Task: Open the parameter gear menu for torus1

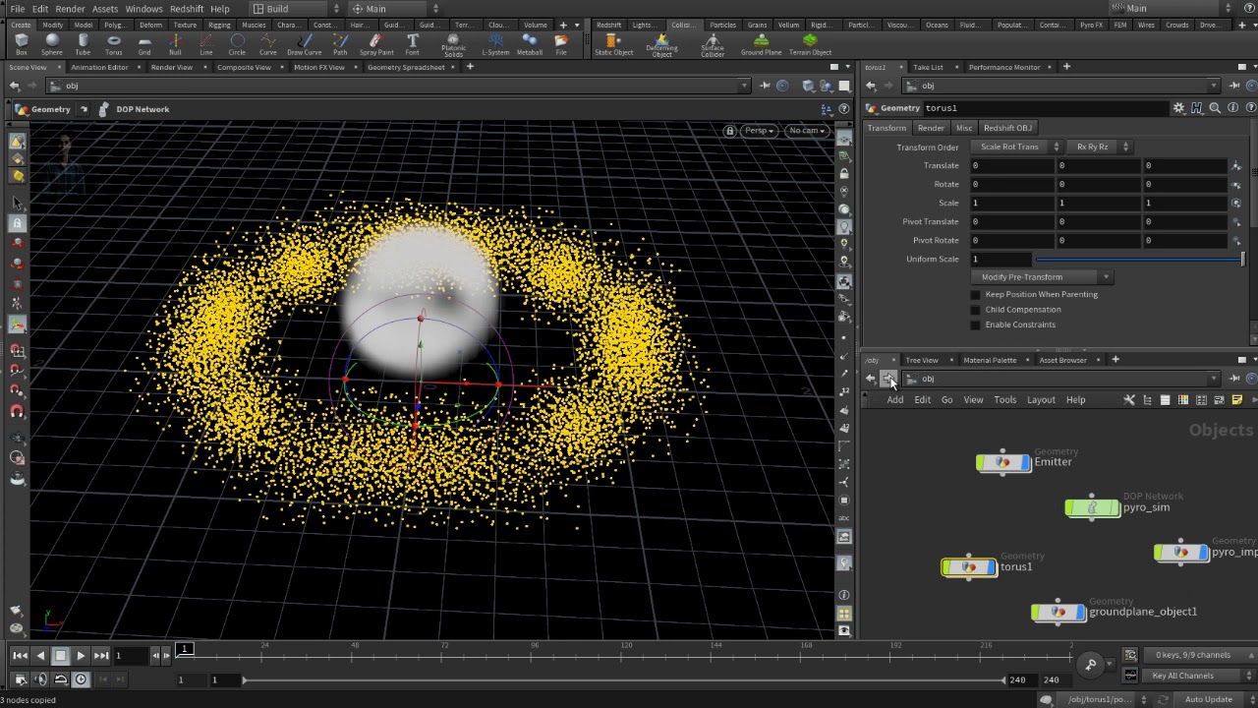Action: coord(1178,108)
